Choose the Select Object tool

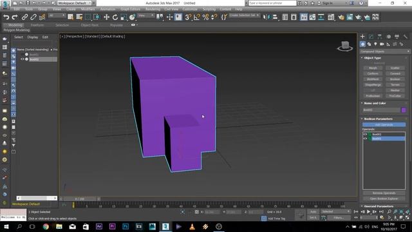coord(70,17)
